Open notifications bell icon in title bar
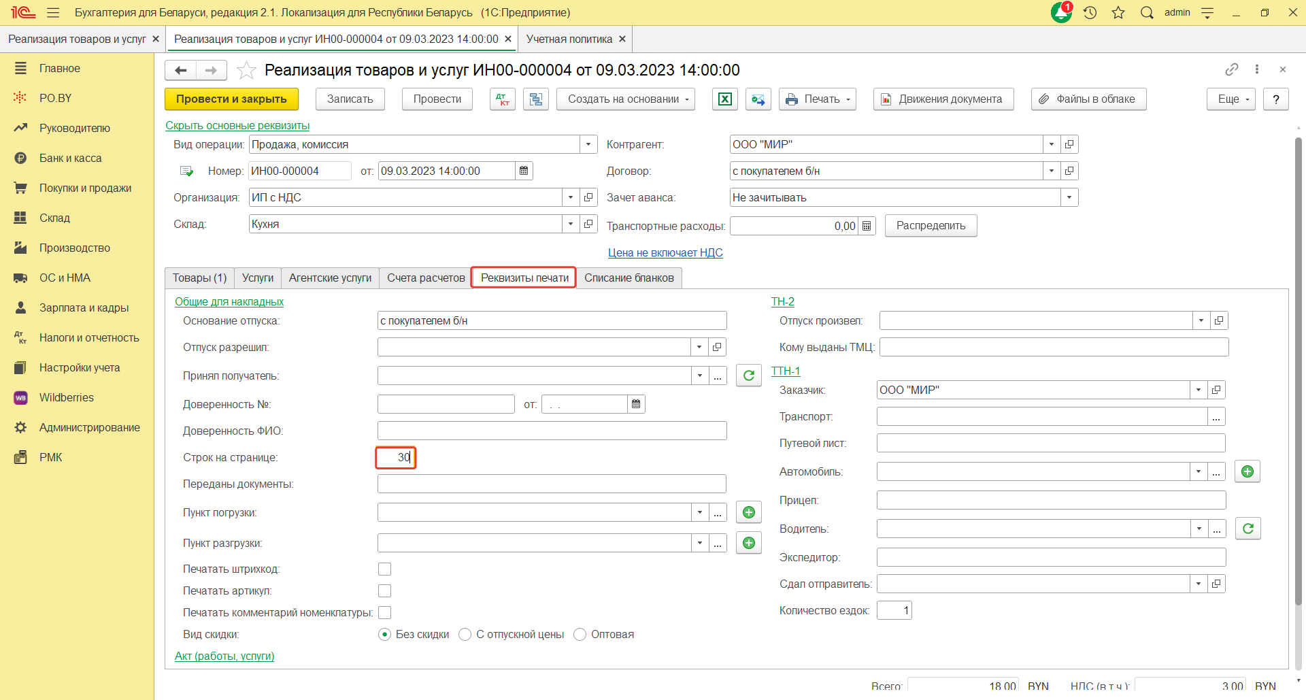This screenshot has width=1306, height=700. [x=1060, y=13]
